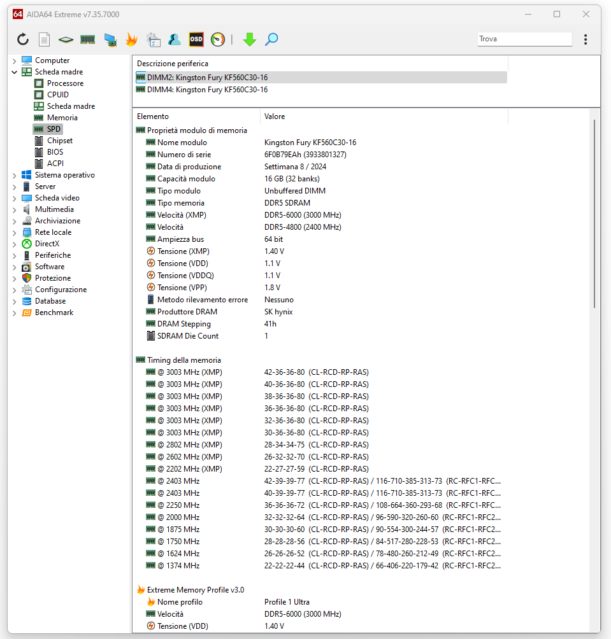The width and height of the screenshot is (611, 639).
Task: Expand the Archiviazione tree node
Action: [x=14, y=221]
